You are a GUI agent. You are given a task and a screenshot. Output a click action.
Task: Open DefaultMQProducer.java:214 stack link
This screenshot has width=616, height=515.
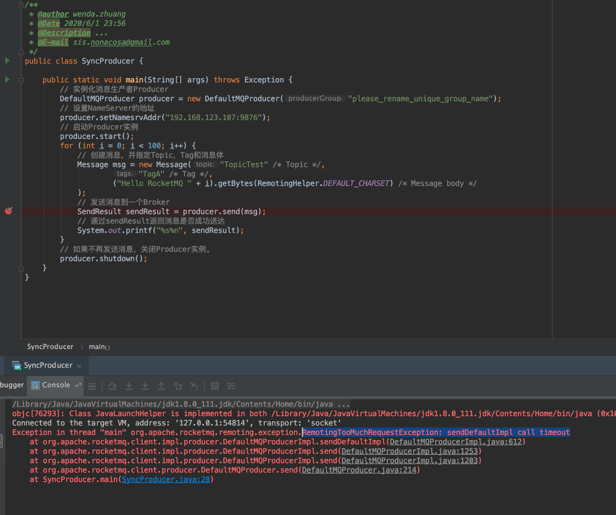coord(359,470)
